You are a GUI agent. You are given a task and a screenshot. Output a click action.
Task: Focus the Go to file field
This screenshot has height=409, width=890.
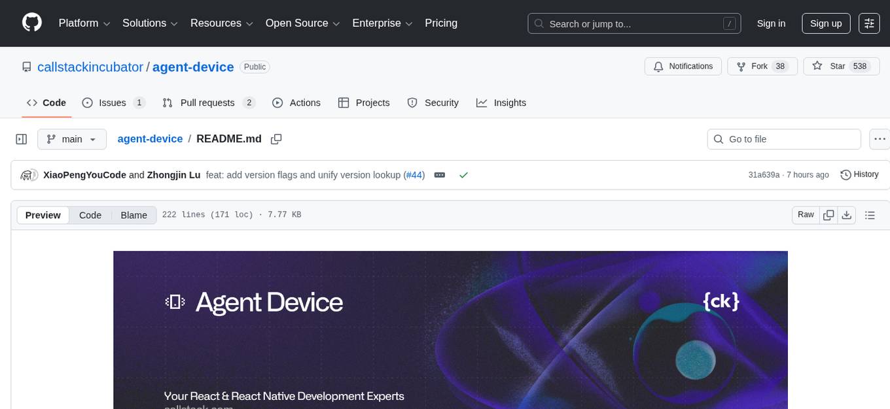pos(792,139)
